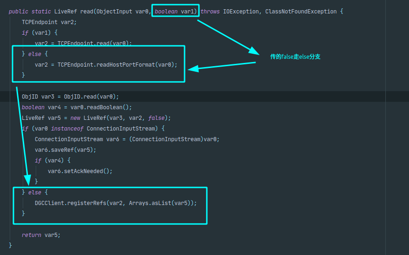Click the highlighted boolean var1 parameter

(x=175, y=11)
